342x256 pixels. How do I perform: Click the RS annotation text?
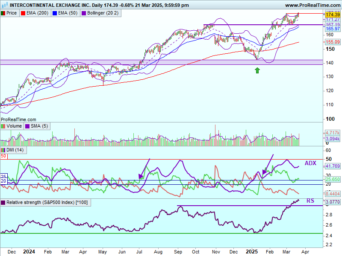tap(310, 201)
